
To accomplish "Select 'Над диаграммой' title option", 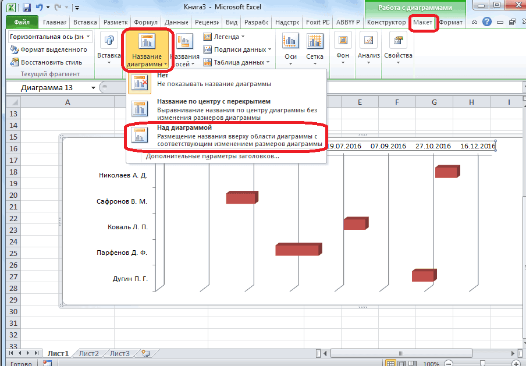I will [227, 136].
